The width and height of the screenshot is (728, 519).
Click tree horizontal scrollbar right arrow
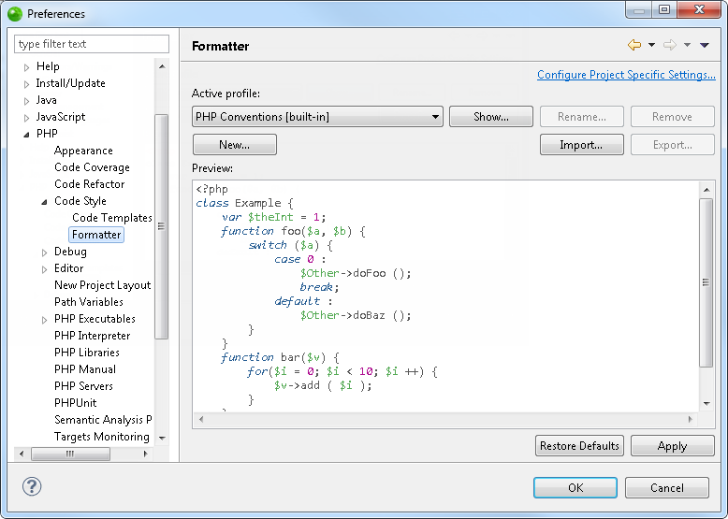(146, 454)
